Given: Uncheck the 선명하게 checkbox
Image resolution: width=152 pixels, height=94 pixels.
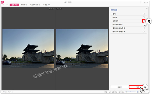Looking at the screenshot, I should click(144, 21).
